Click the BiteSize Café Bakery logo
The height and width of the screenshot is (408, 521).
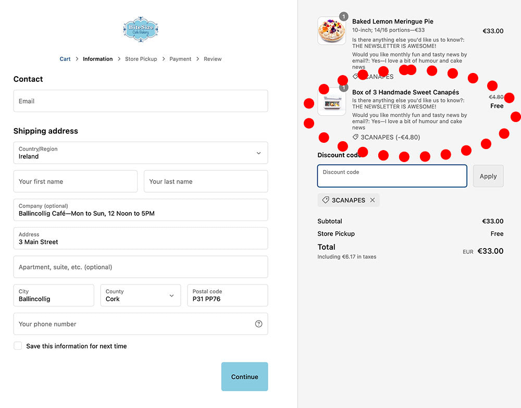tap(141, 29)
